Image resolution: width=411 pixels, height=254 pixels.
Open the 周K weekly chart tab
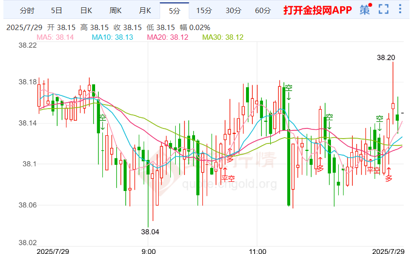click(x=115, y=10)
